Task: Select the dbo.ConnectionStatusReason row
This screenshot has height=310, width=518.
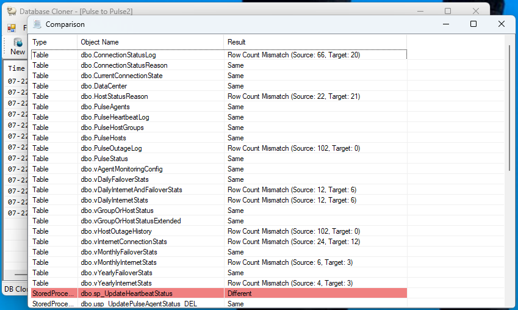Action: point(218,65)
